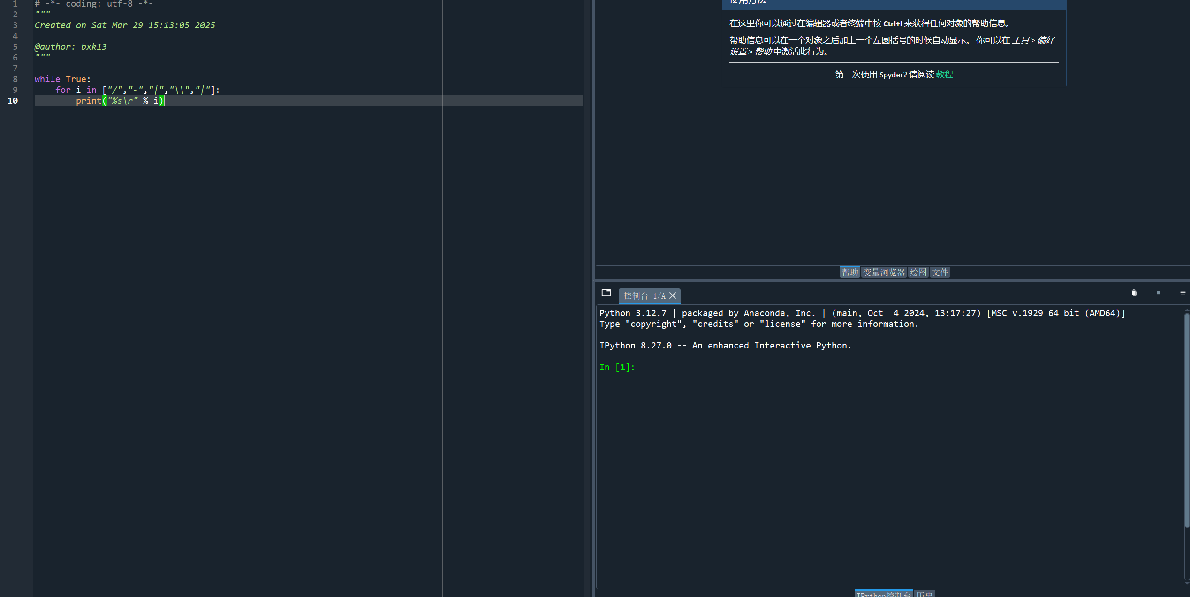Click the interrupt kernel stop square icon

[1158, 293]
